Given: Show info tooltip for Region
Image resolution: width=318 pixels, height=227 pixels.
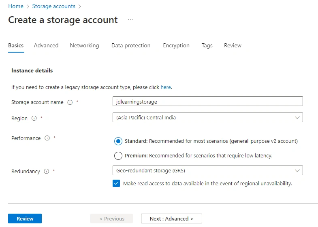Looking at the screenshot, I should click(34, 118).
